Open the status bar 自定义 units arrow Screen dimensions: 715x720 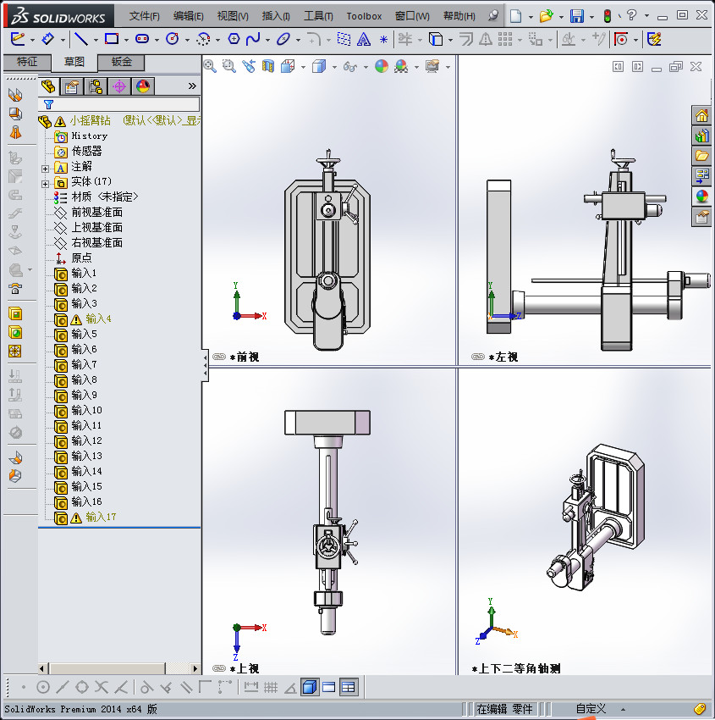(624, 710)
